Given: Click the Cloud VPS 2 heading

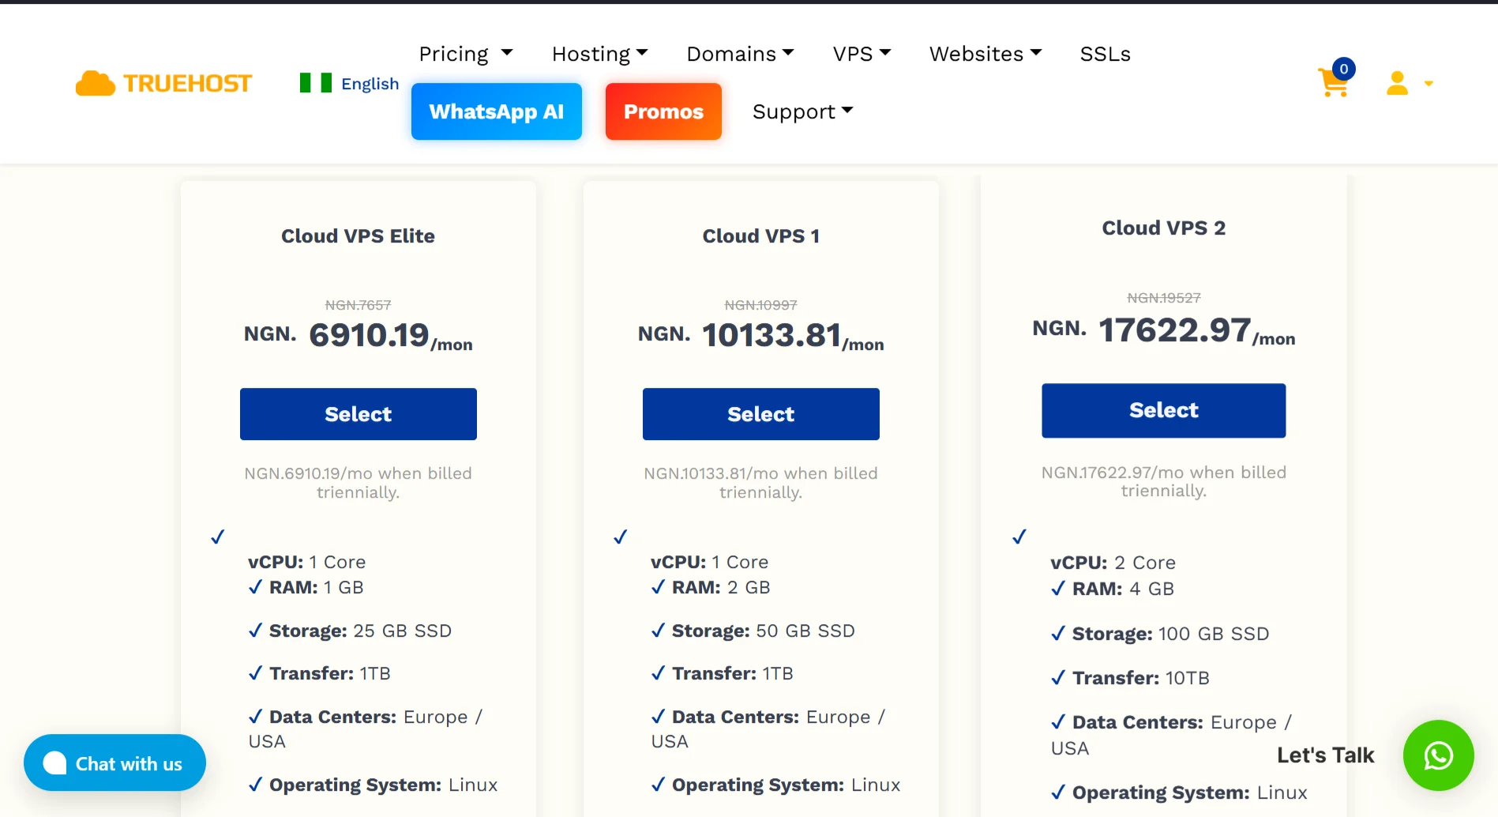Looking at the screenshot, I should click(x=1164, y=228).
